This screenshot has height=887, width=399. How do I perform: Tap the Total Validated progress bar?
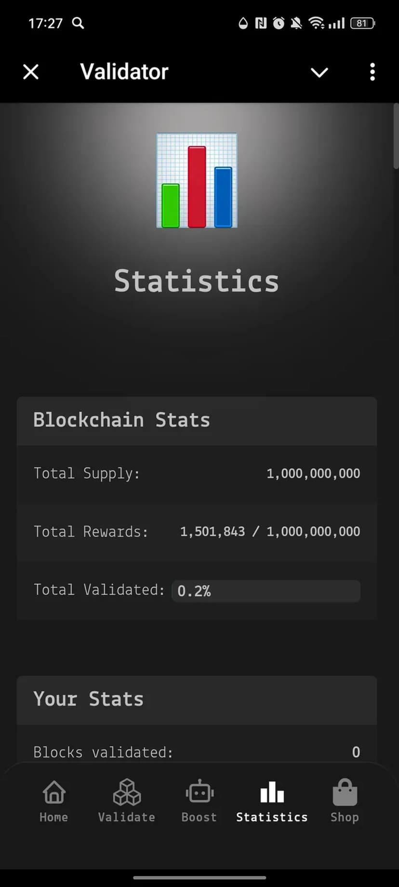[x=266, y=591]
